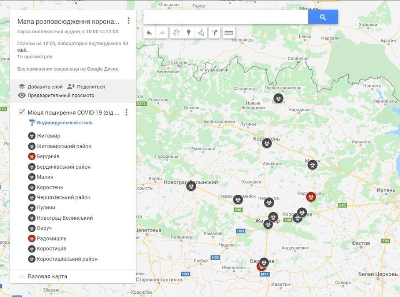This screenshot has height=297, width=400.
Task: Open map options three-dot menu beside title
Action: (x=129, y=21)
